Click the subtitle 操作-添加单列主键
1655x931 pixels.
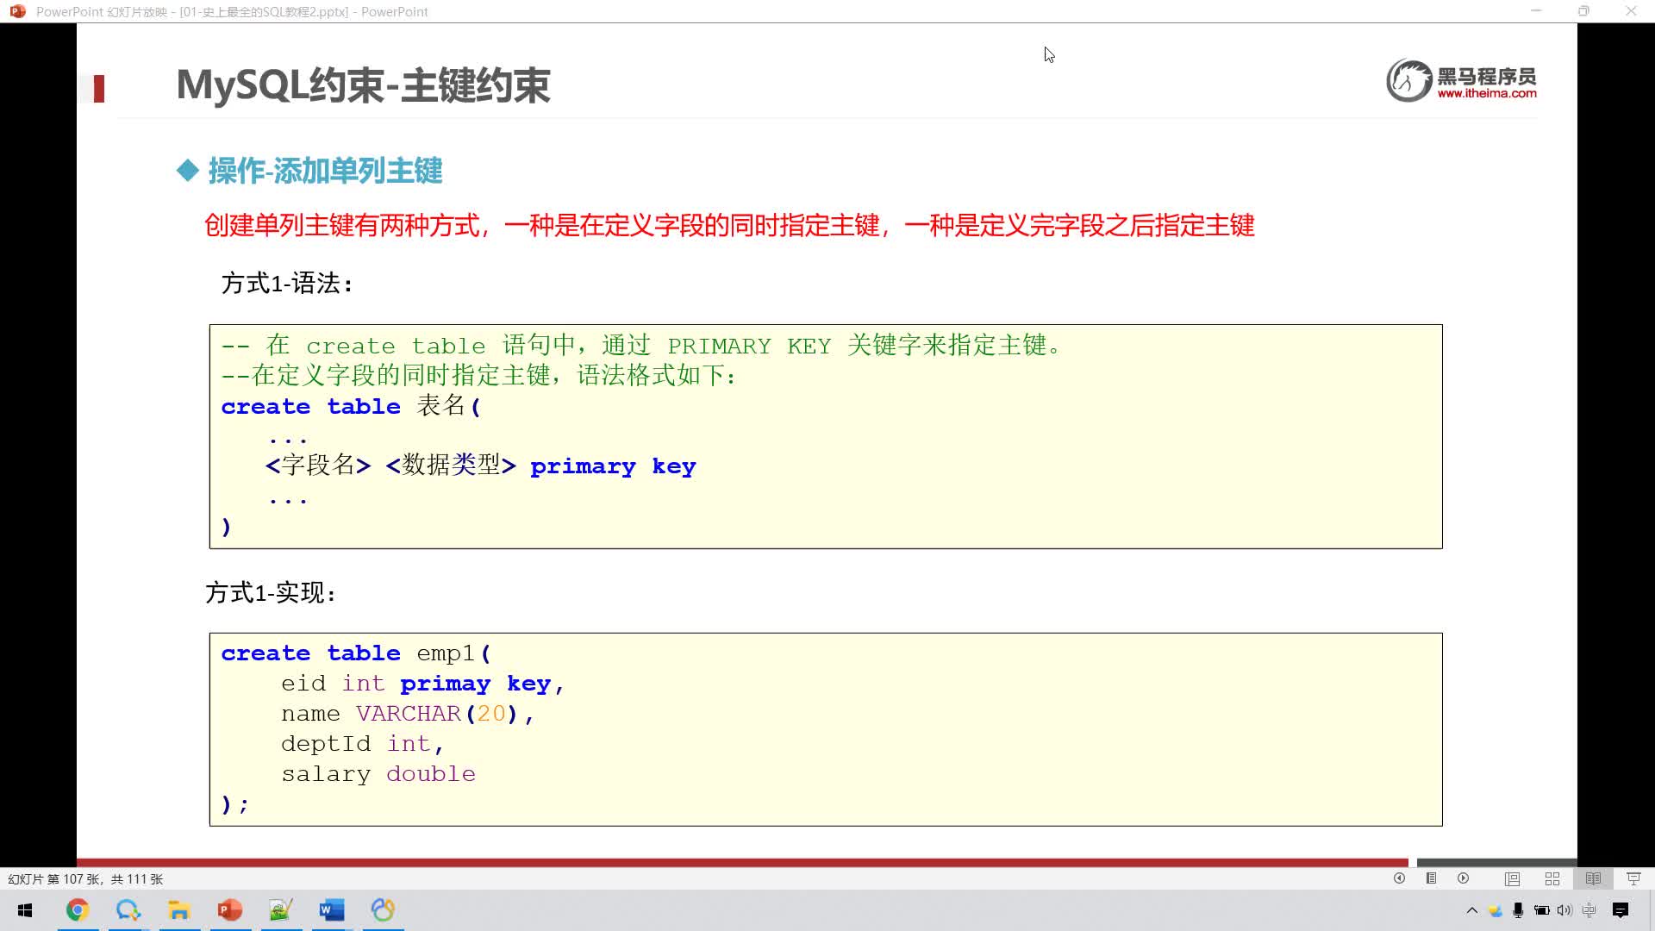click(x=325, y=171)
